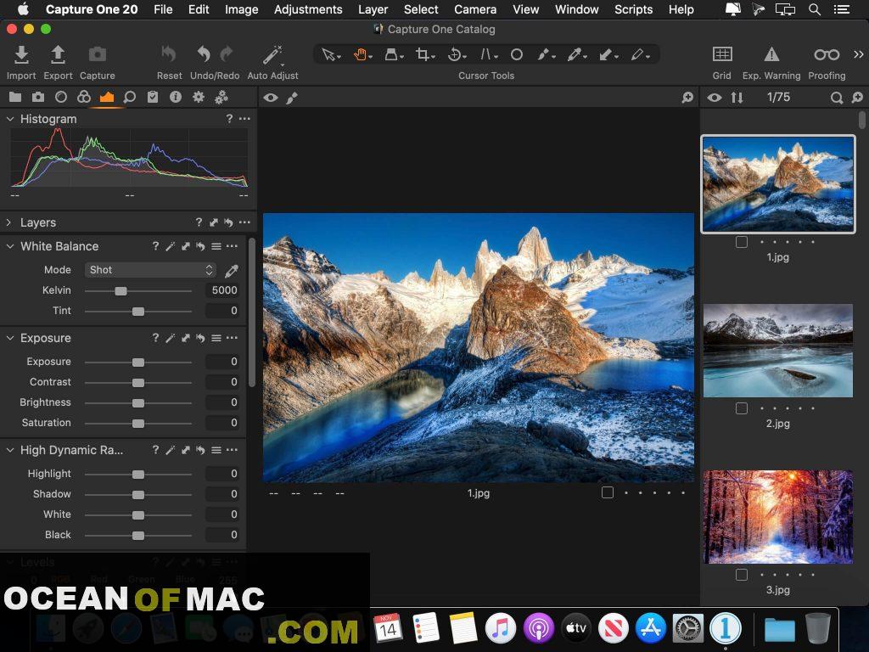Click the Redo arrow button
The image size is (869, 652).
tap(226, 54)
